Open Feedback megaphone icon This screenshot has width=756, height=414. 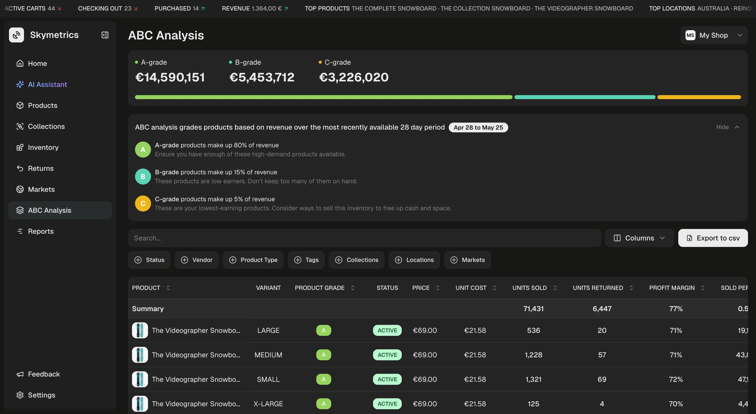click(20, 374)
